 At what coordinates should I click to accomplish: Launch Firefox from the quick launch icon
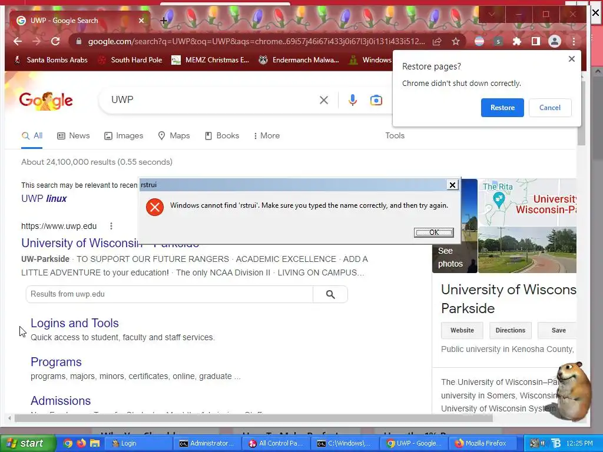81,443
